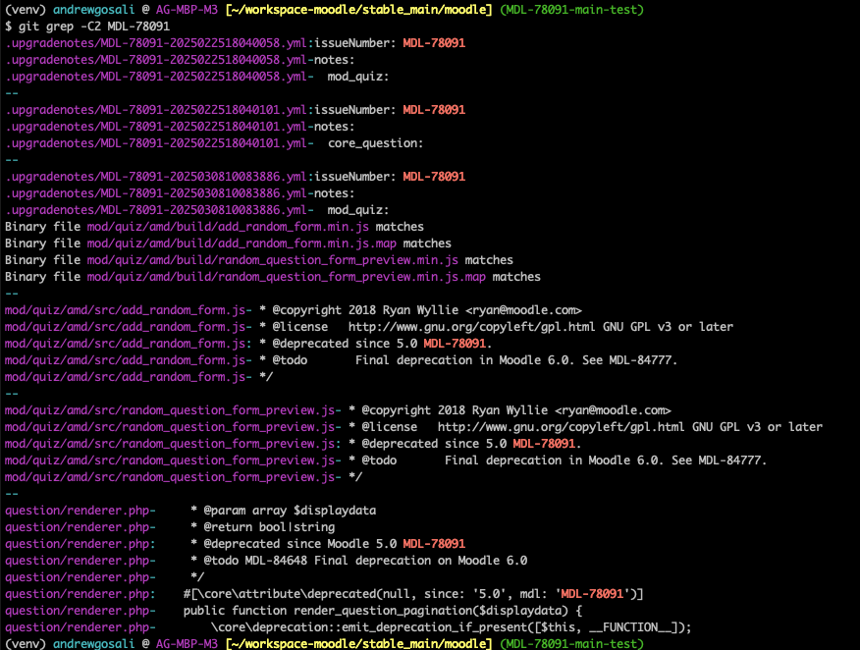Click "@return bool|string" in renderer.php
Viewport: 860px width, 650px height.
click(269, 527)
